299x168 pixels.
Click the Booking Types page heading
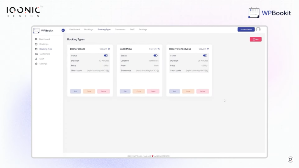[76, 39]
